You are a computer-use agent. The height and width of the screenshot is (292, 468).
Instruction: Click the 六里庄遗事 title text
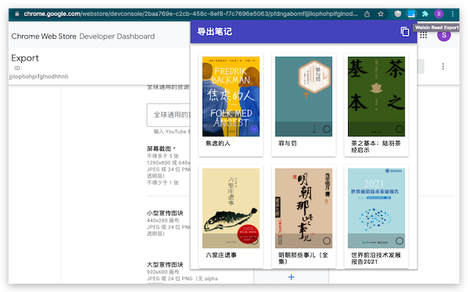(x=221, y=255)
